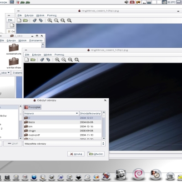The height and width of the screenshot is (182, 182).
Task: Click New icon in front image viewer toolbar
Action: pos(27,60)
